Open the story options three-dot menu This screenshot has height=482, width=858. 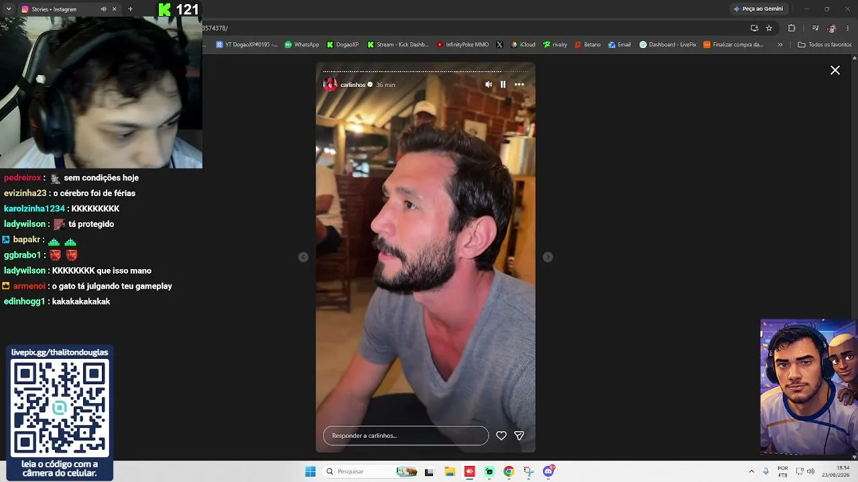tap(519, 84)
